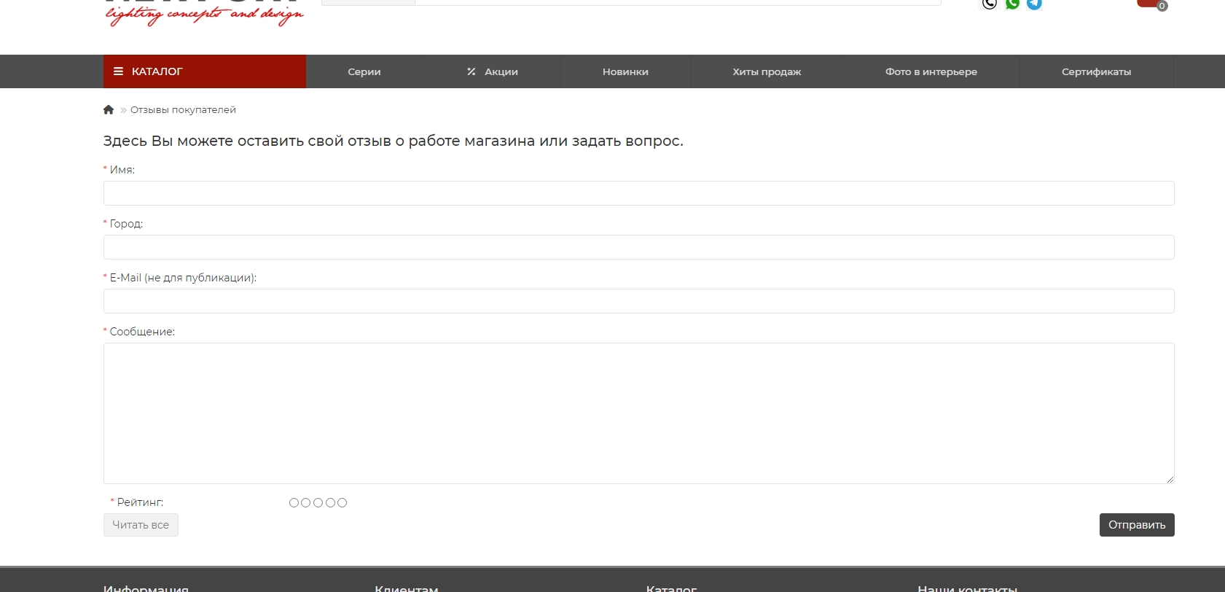Click the home icon in breadcrumbs
1225x592 pixels.
point(109,110)
